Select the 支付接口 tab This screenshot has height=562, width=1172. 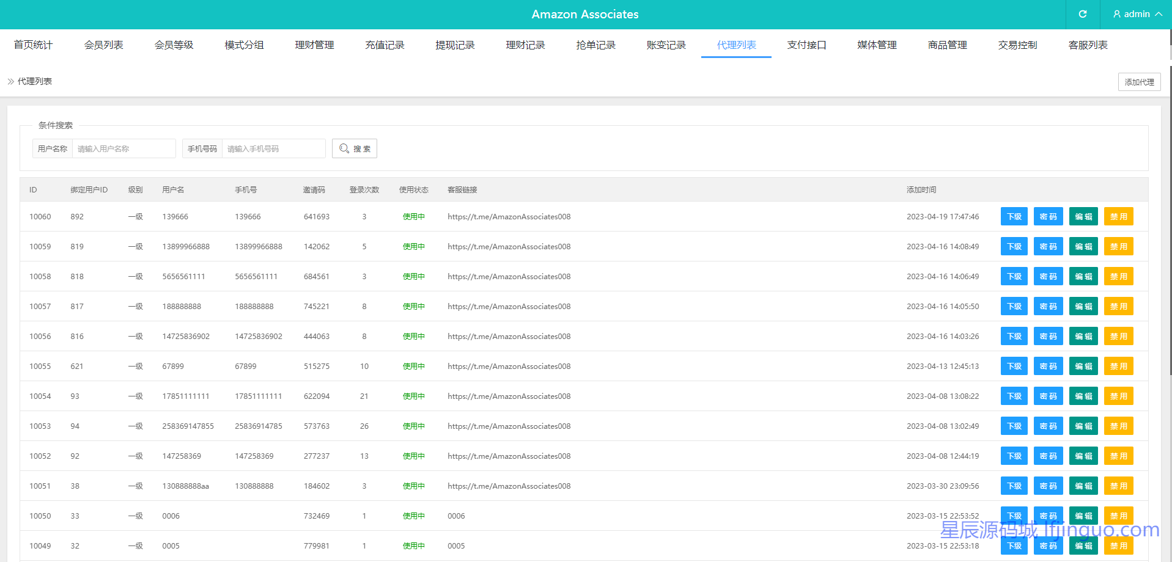pyautogui.click(x=806, y=45)
